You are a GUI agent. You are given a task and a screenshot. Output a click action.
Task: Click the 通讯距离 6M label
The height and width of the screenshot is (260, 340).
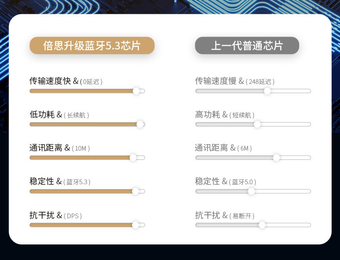pos(223,148)
